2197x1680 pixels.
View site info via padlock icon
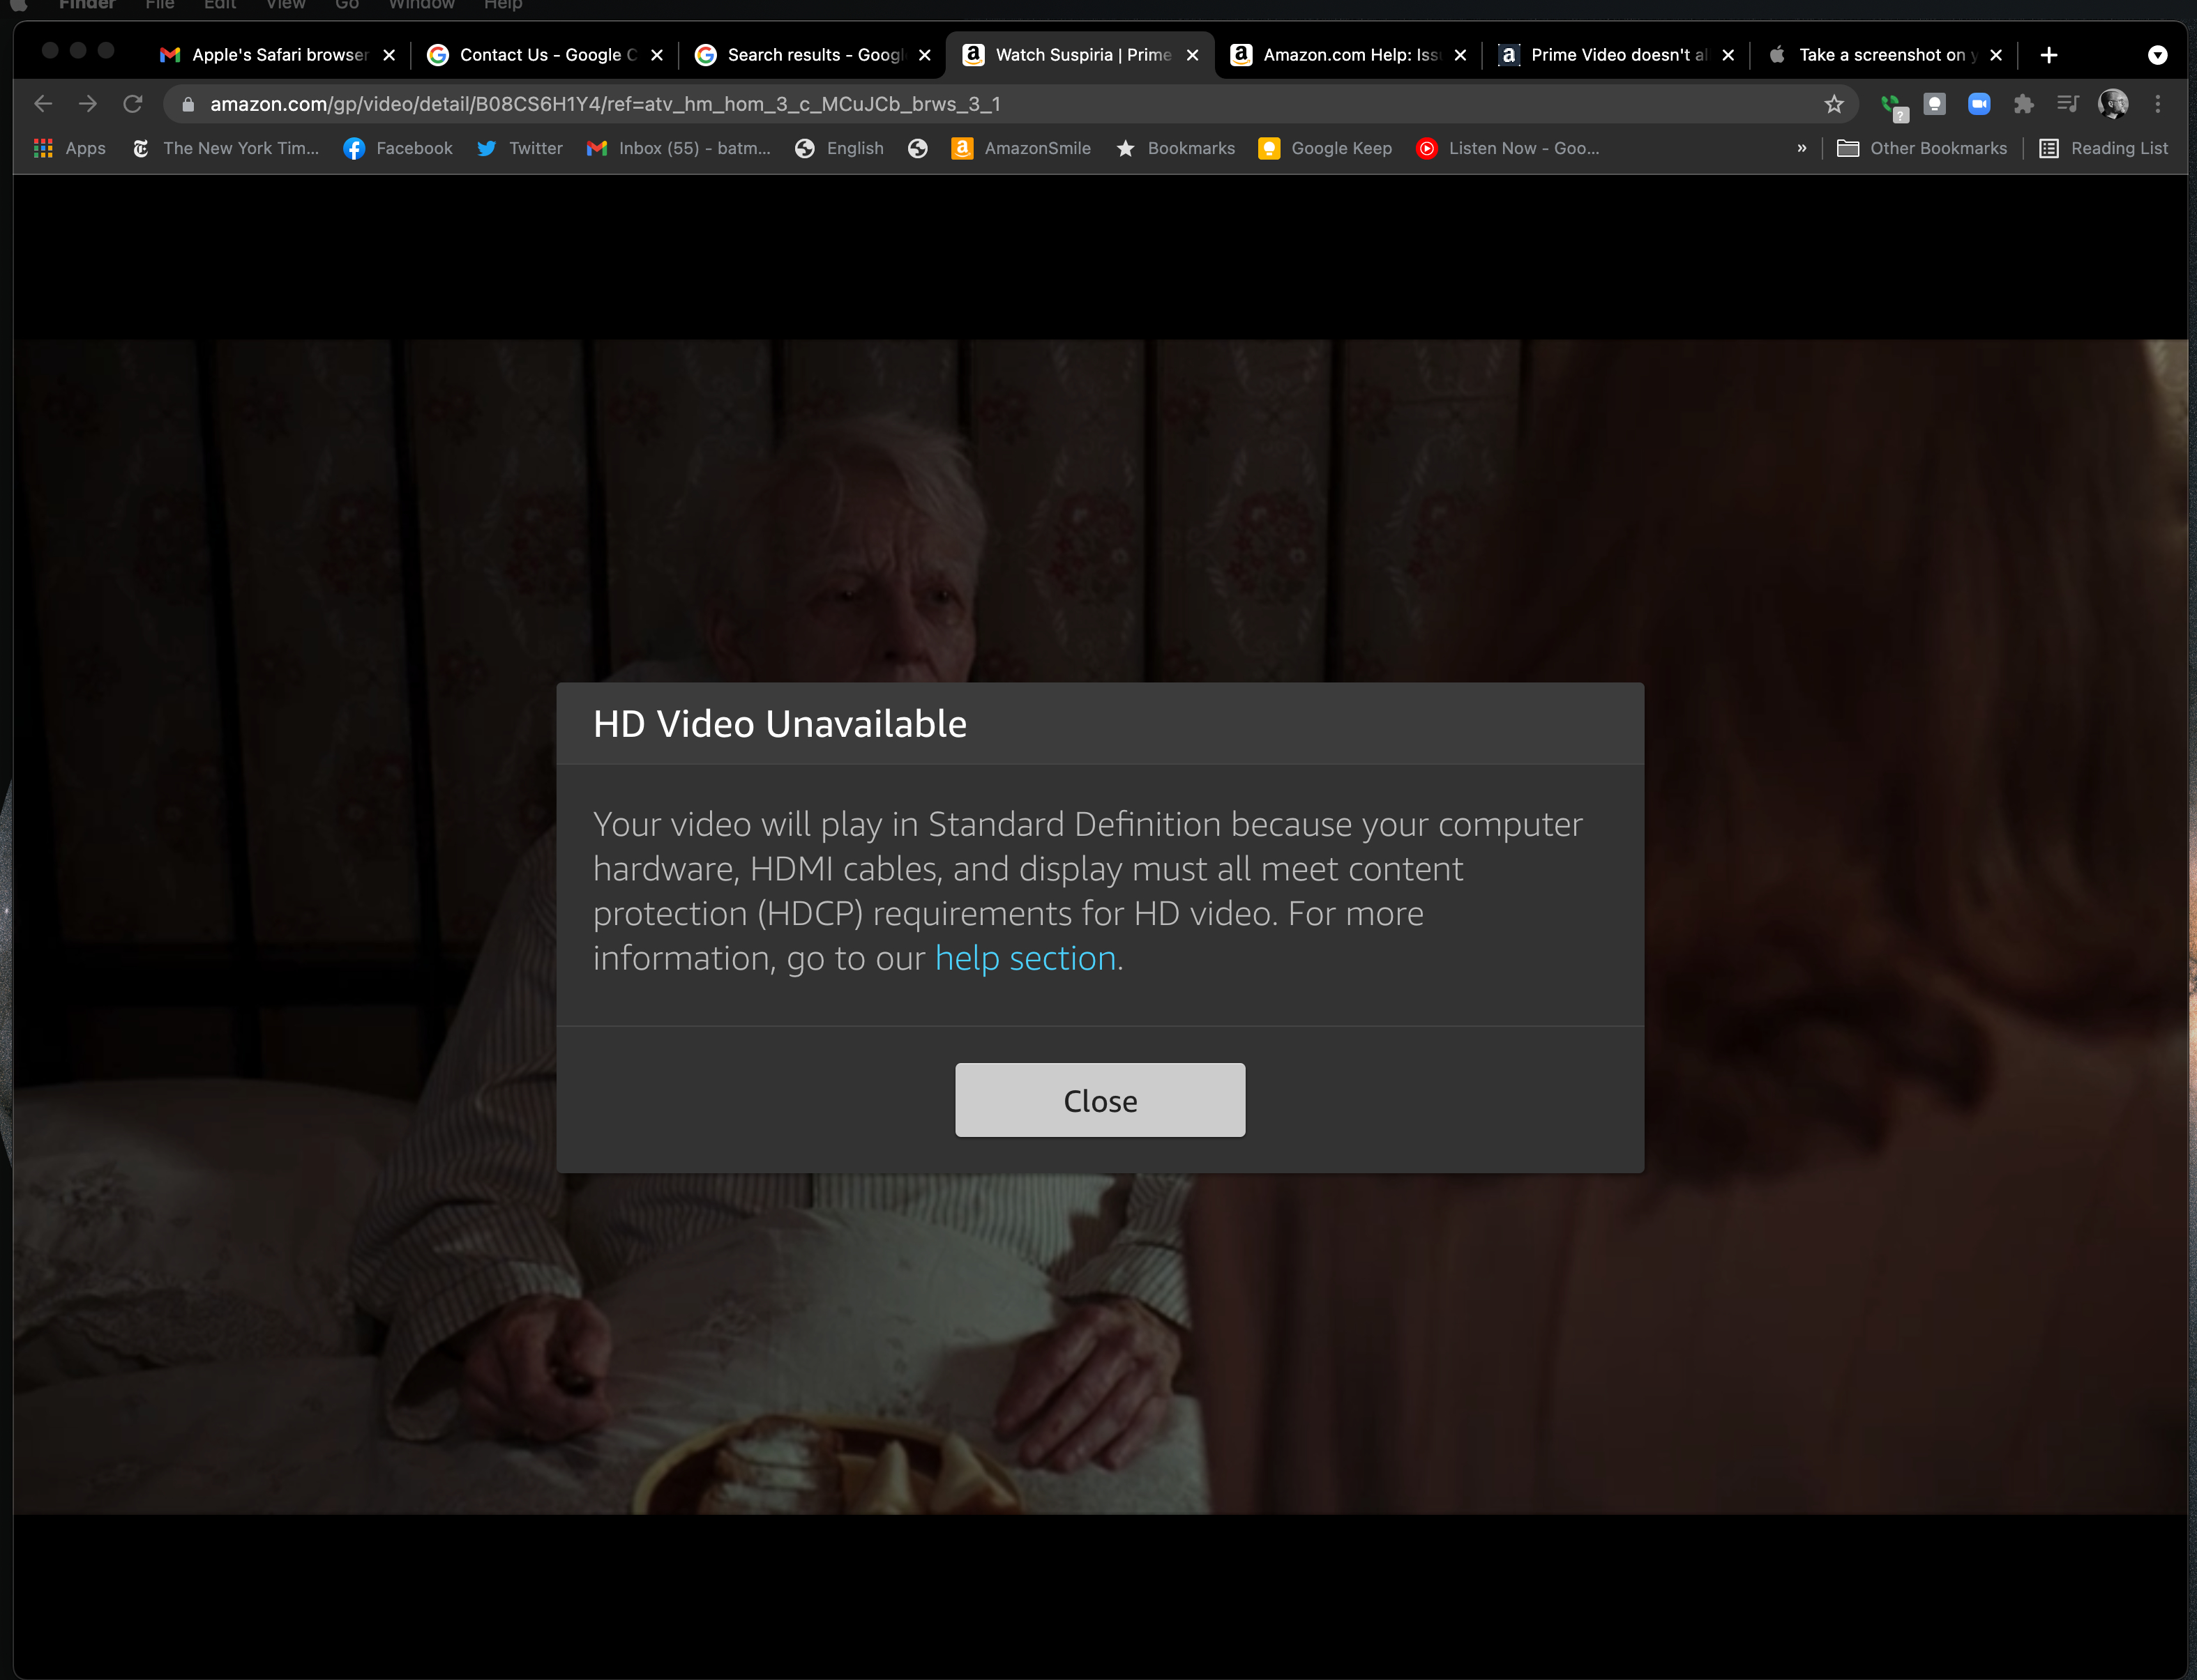pos(187,104)
